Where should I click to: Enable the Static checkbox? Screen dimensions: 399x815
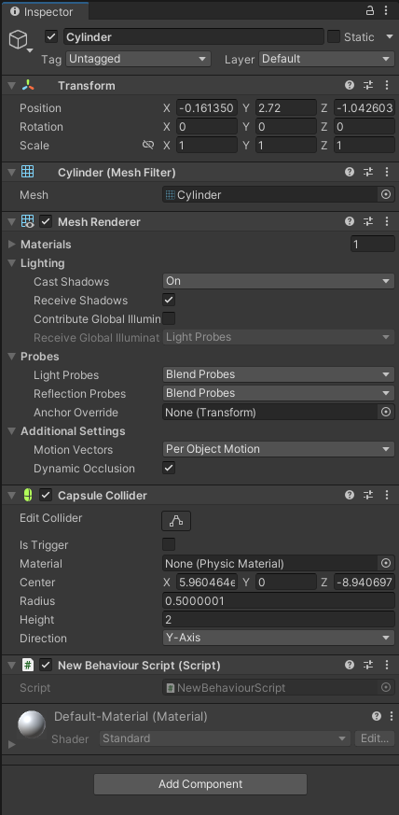[334, 37]
